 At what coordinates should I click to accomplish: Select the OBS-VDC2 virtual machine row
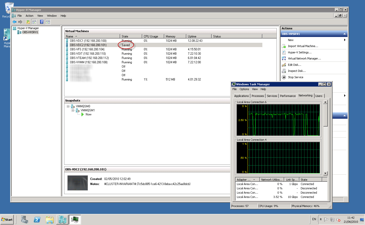(x=88, y=45)
